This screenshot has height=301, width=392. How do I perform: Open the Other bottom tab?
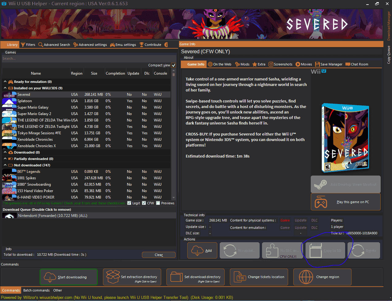tap(58, 290)
